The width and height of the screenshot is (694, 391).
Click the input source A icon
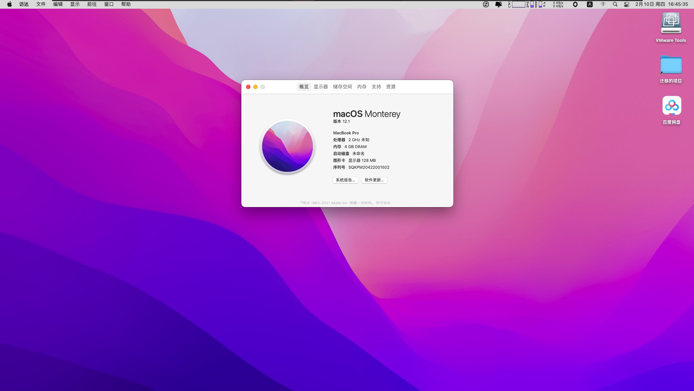590,4
